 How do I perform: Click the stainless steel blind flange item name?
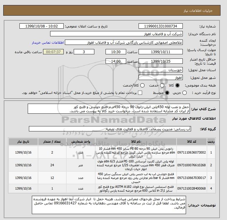[136, 188]
